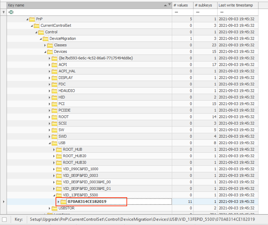Viewport: 268px width, 225px height.
Task: Expand the HID tree node
Action: [50, 98]
